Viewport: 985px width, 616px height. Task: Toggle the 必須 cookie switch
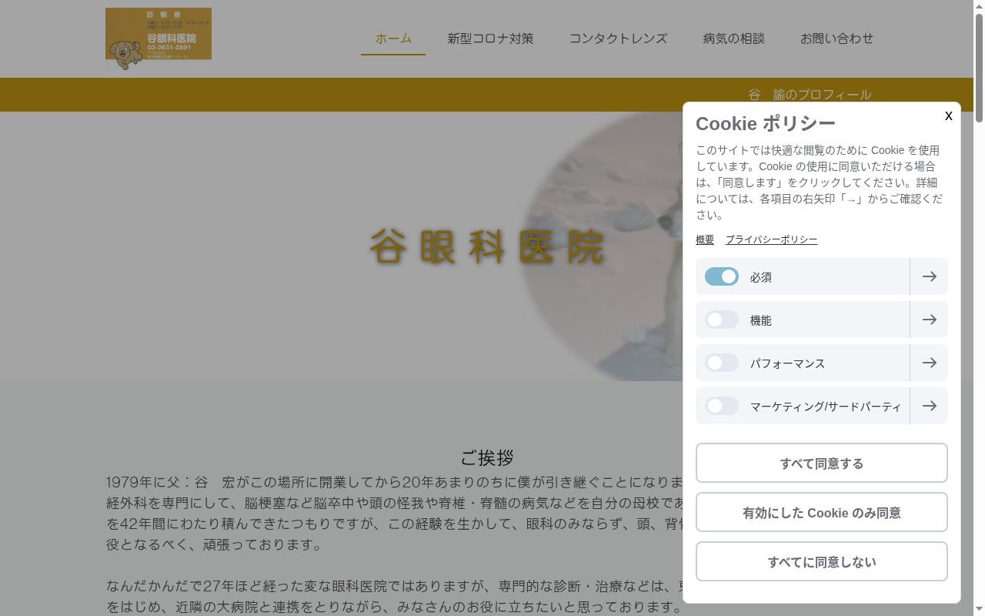point(722,276)
